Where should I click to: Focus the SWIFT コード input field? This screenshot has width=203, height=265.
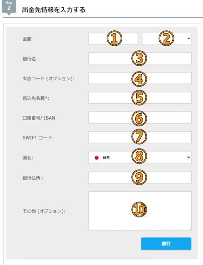click(140, 137)
